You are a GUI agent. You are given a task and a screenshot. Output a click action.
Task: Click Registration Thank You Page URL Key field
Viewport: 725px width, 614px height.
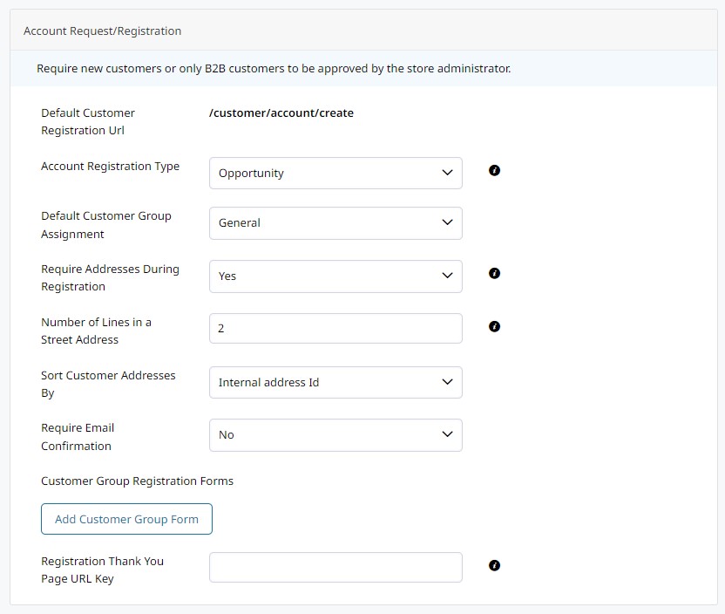point(335,568)
